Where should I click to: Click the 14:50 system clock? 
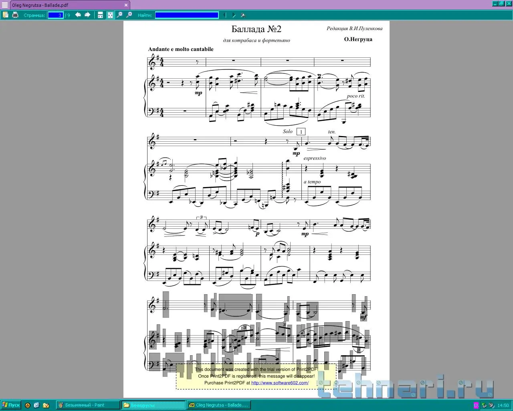pyautogui.click(x=503, y=405)
